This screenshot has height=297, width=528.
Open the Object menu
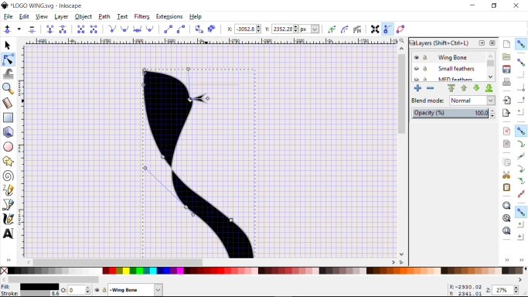83,16
